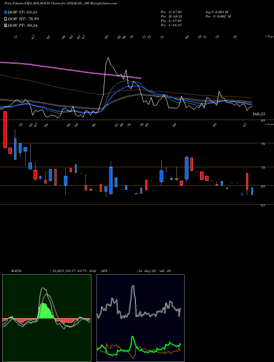274x362 pixels.
Task: Click the 'Avg V: 0.001 M' volume text
Action: pos(217,12)
